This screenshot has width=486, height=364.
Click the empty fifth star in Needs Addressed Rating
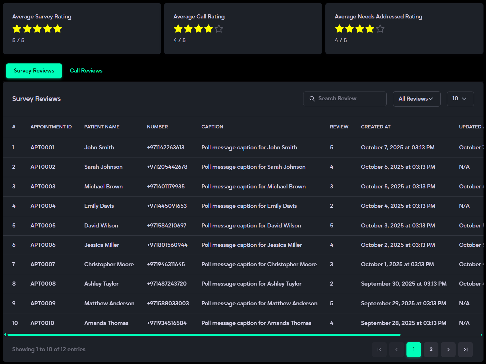tap(380, 29)
